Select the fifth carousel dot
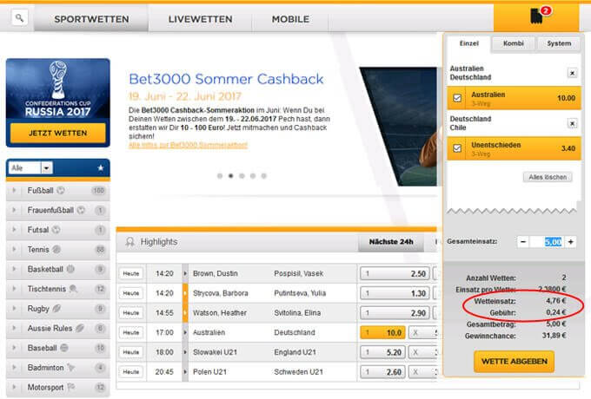Screen dimensions: 591x399 [264, 175]
